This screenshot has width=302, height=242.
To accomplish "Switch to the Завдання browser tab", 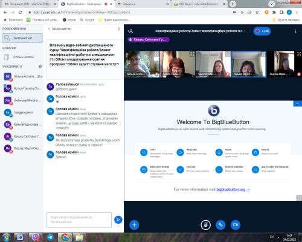I will pos(143,4).
